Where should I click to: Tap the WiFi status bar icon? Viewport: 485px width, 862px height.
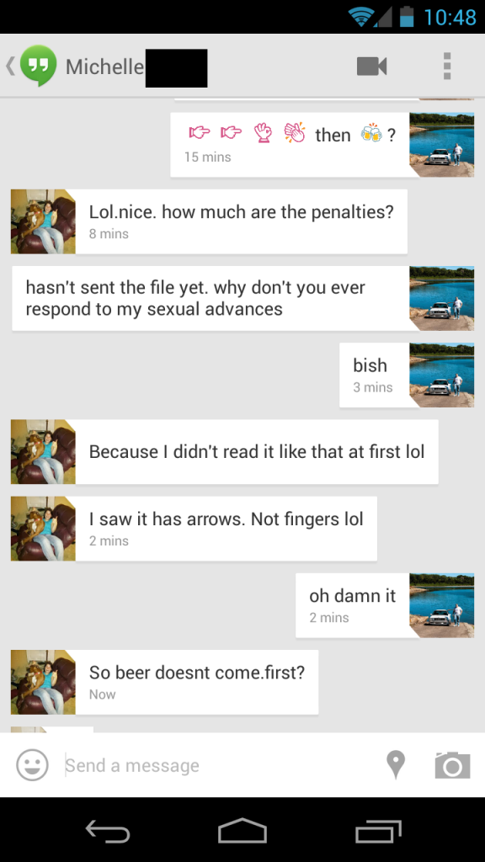click(x=362, y=17)
